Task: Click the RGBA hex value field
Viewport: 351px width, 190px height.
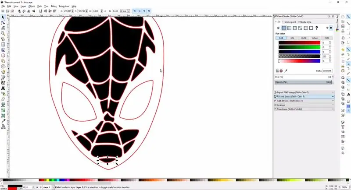Action: pos(327,71)
